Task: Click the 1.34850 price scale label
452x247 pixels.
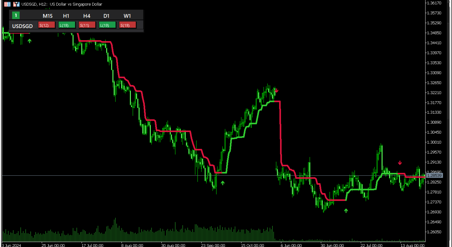Action: click(435, 33)
